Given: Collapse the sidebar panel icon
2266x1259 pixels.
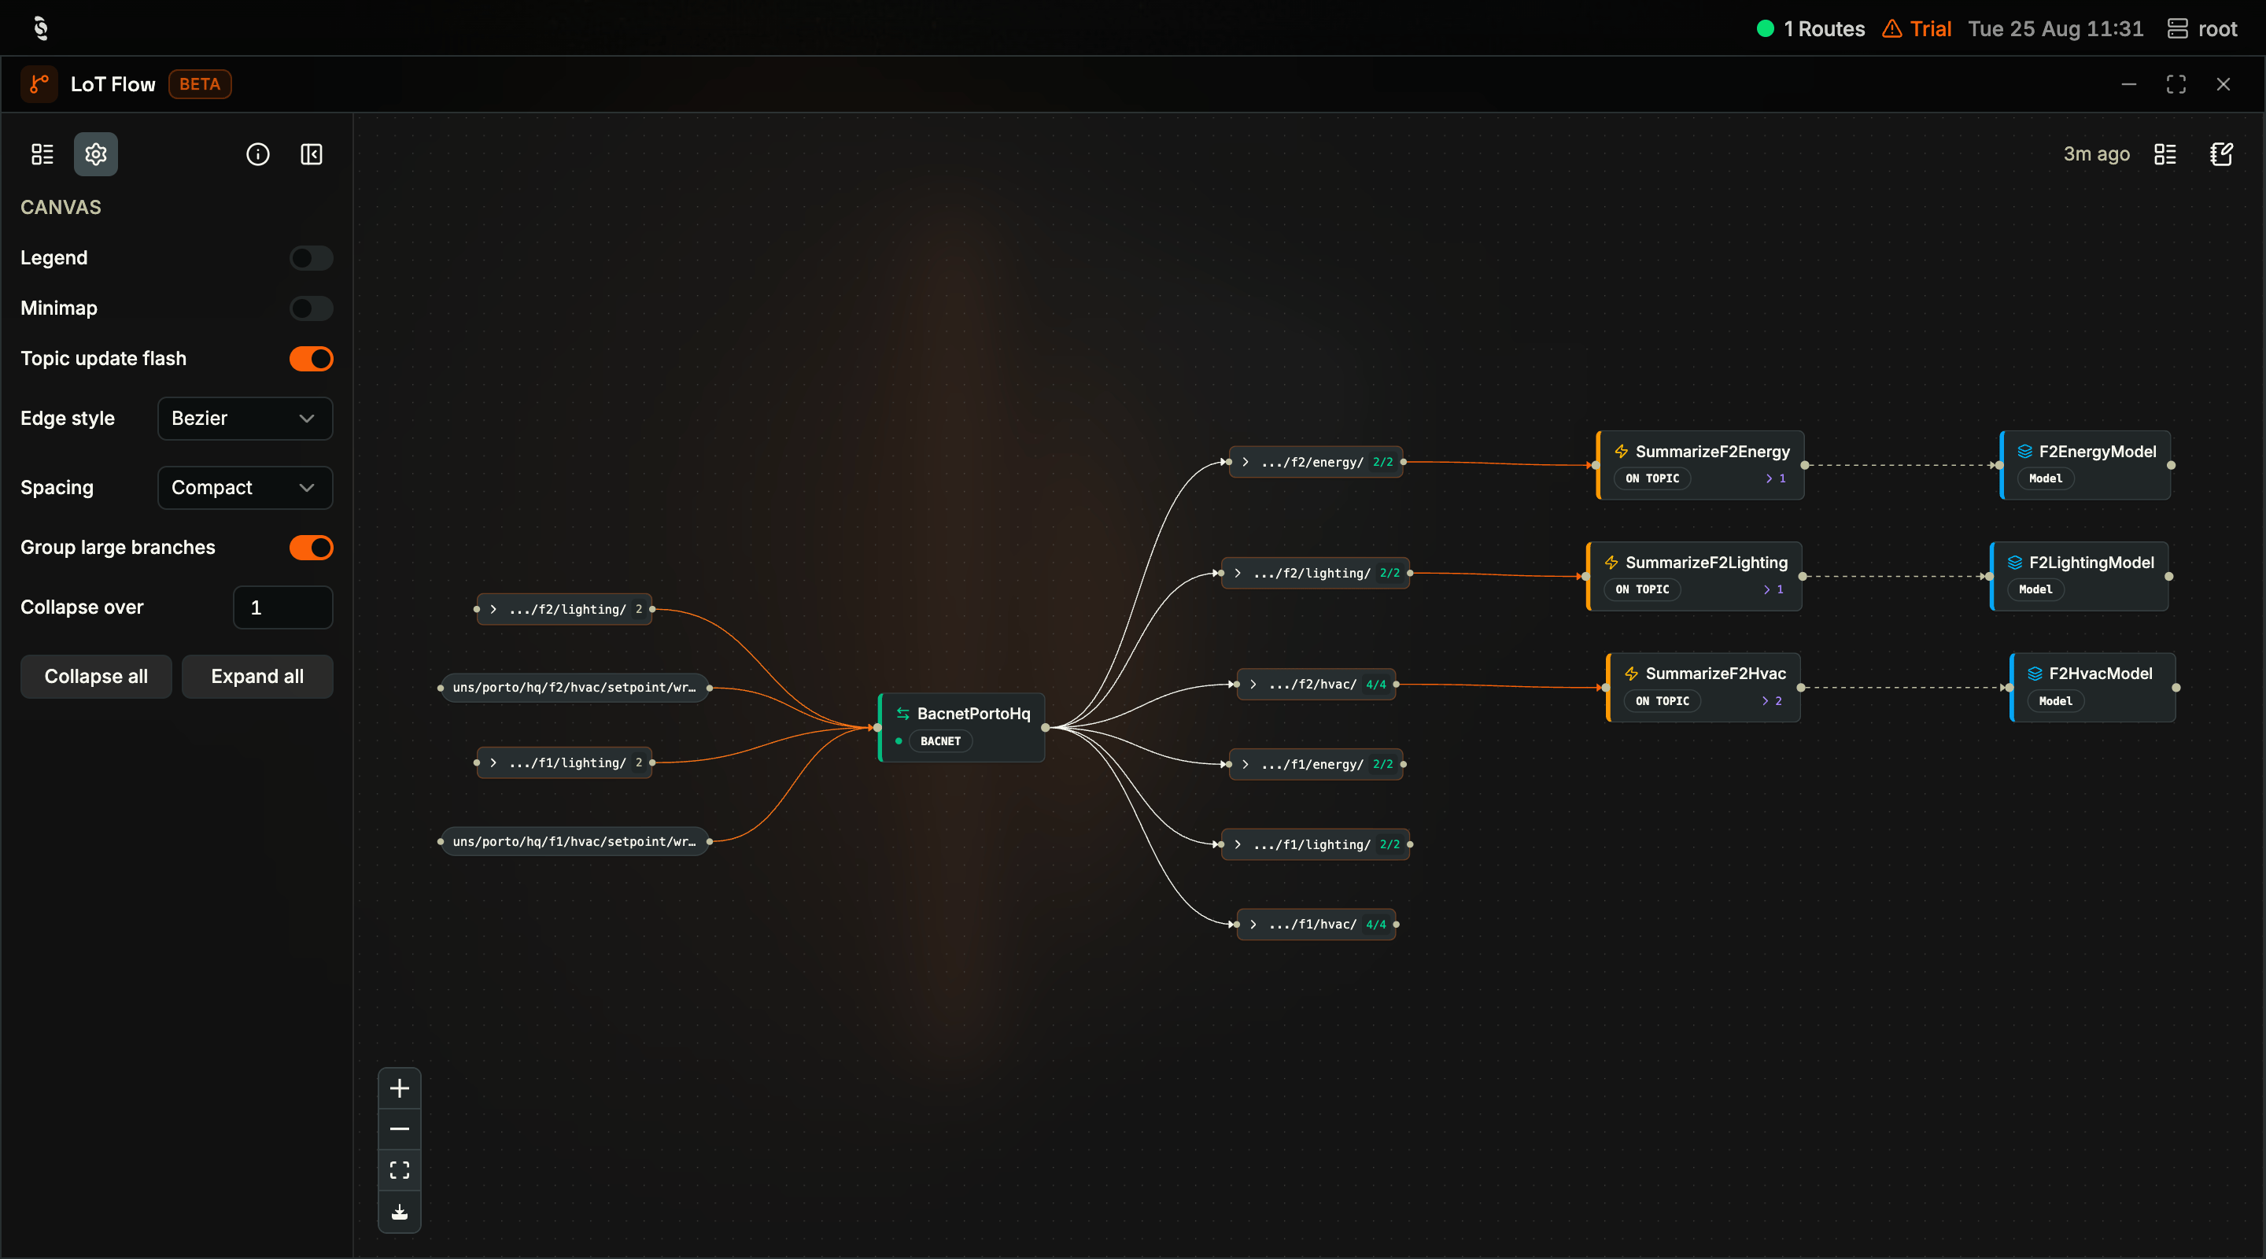Looking at the screenshot, I should click(x=312, y=155).
